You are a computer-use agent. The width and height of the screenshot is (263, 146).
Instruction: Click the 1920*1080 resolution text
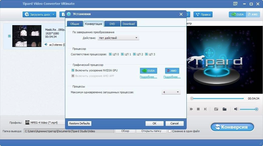[52, 33]
